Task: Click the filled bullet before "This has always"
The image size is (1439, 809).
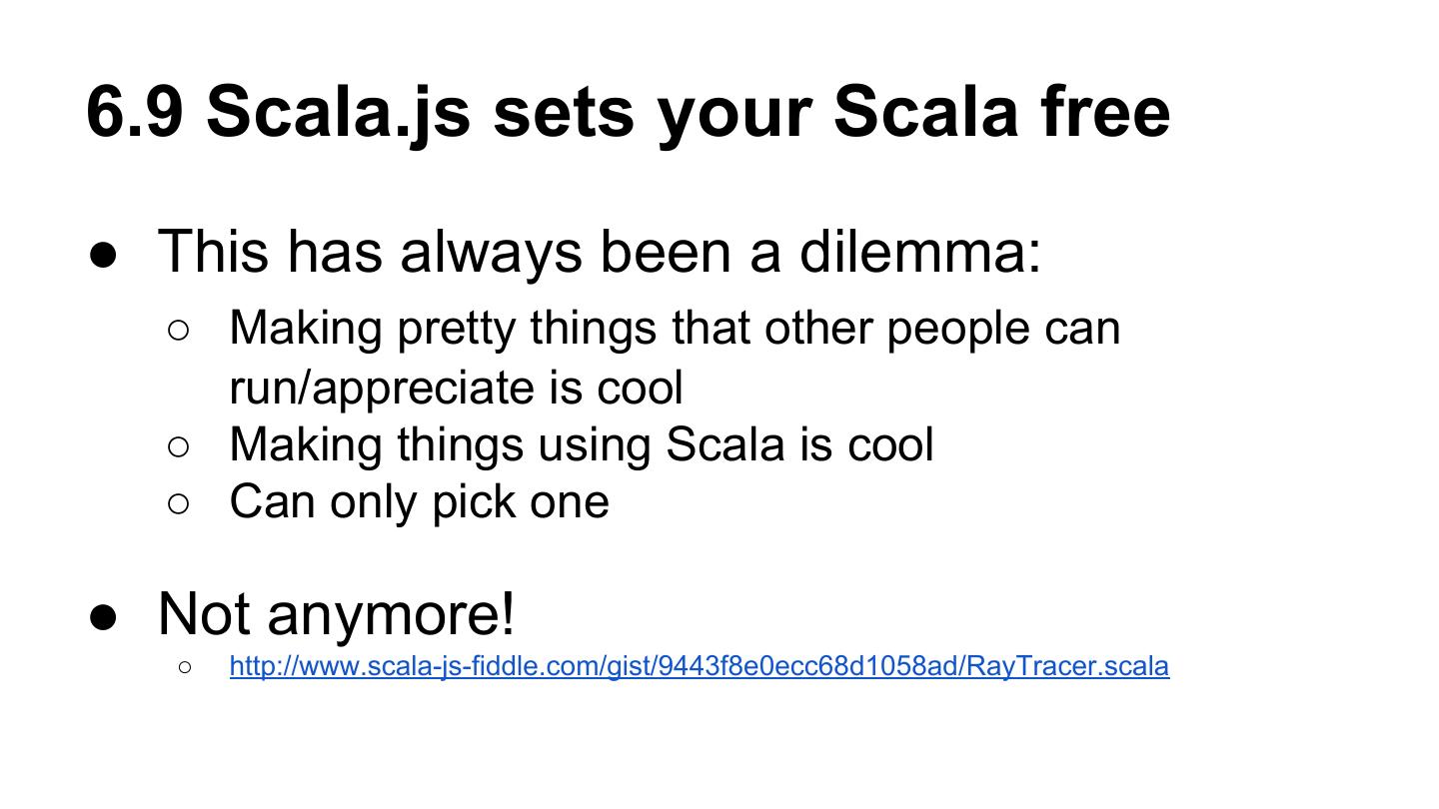Action: (x=104, y=254)
